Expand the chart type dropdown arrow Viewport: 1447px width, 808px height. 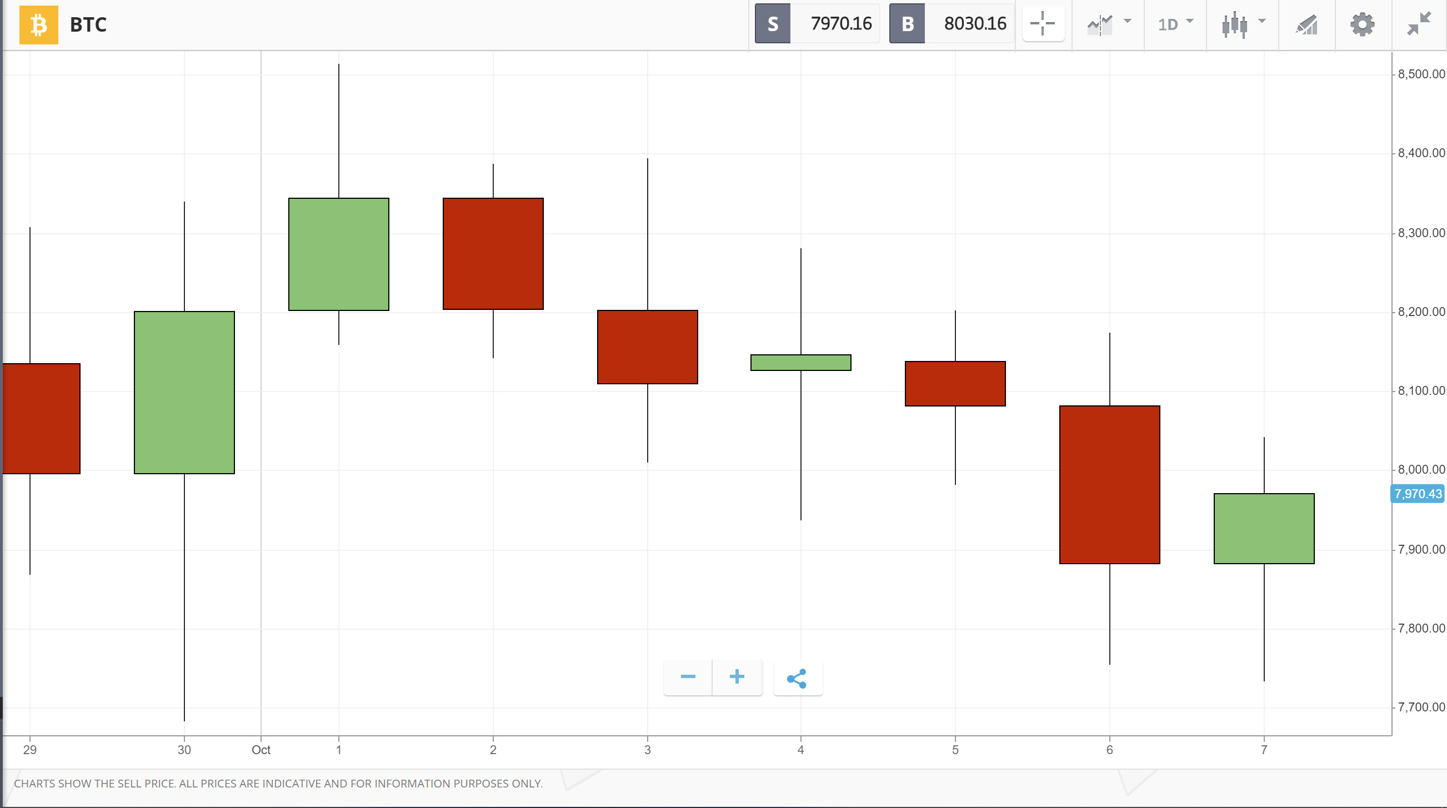pyautogui.click(x=1262, y=21)
